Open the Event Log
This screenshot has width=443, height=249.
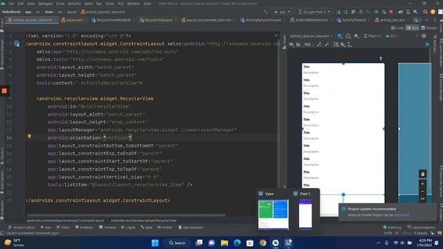(392, 228)
